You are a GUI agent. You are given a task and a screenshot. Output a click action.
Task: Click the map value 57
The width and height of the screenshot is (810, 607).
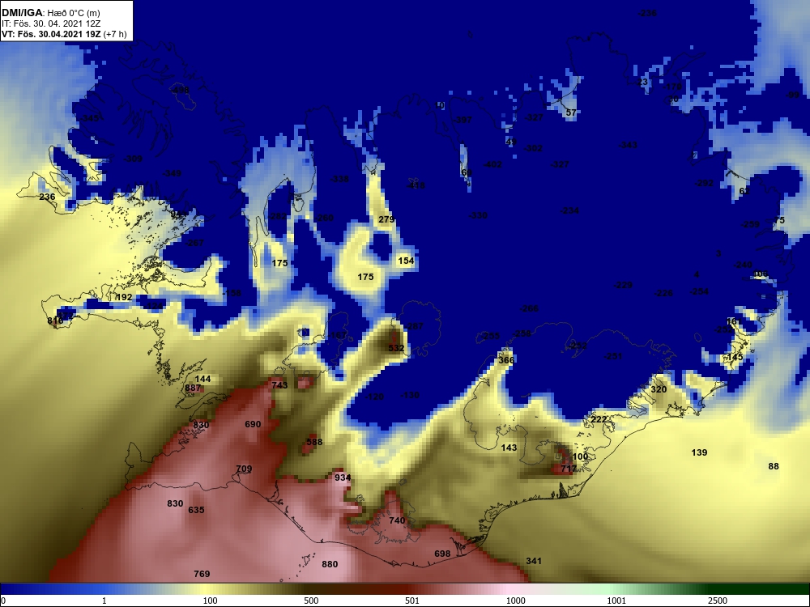(571, 112)
